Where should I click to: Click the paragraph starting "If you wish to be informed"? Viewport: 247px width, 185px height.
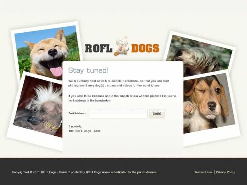pyautogui.click(x=123, y=98)
